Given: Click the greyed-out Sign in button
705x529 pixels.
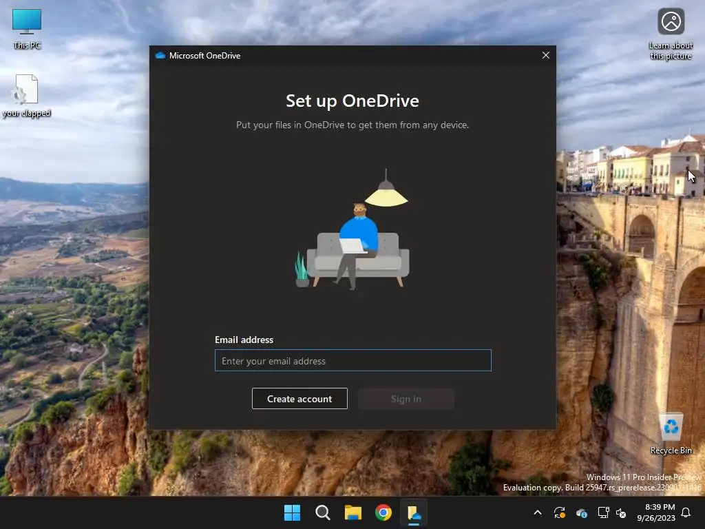Looking at the screenshot, I should tap(406, 399).
